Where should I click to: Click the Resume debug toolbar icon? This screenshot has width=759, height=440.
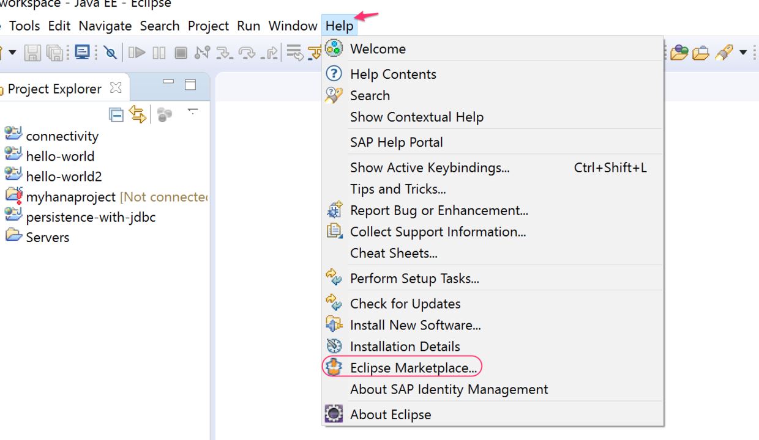click(x=136, y=53)
